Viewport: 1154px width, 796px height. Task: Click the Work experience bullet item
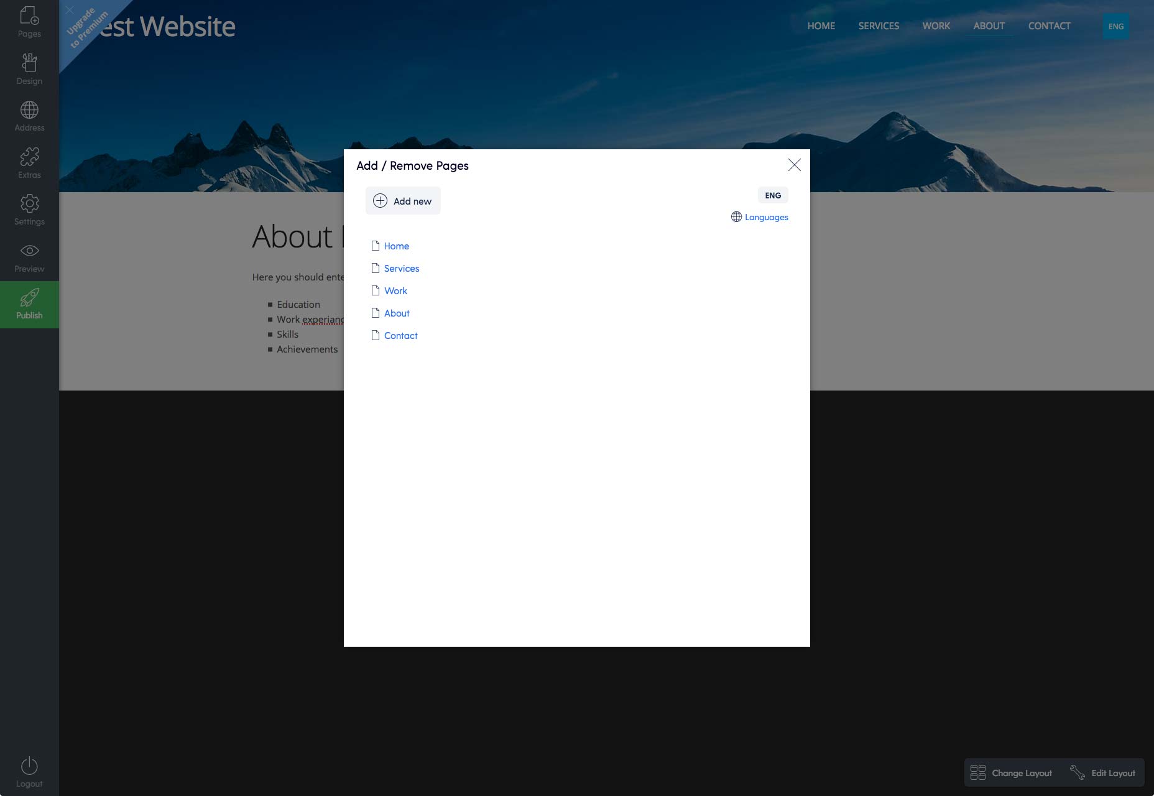[x=310, y=320]
